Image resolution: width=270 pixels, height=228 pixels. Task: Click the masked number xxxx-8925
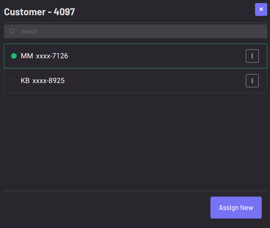click(x=48, y=80)
